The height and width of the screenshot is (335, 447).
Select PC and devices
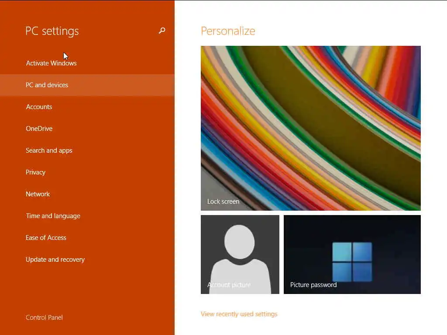(87, 85)
